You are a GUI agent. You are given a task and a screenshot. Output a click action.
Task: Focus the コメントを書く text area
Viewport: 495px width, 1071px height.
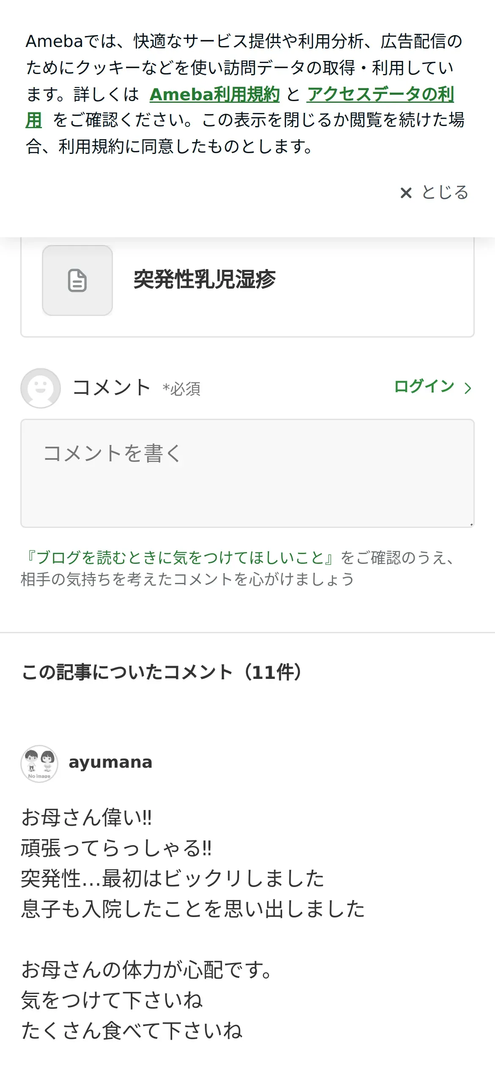coord(247,473)
